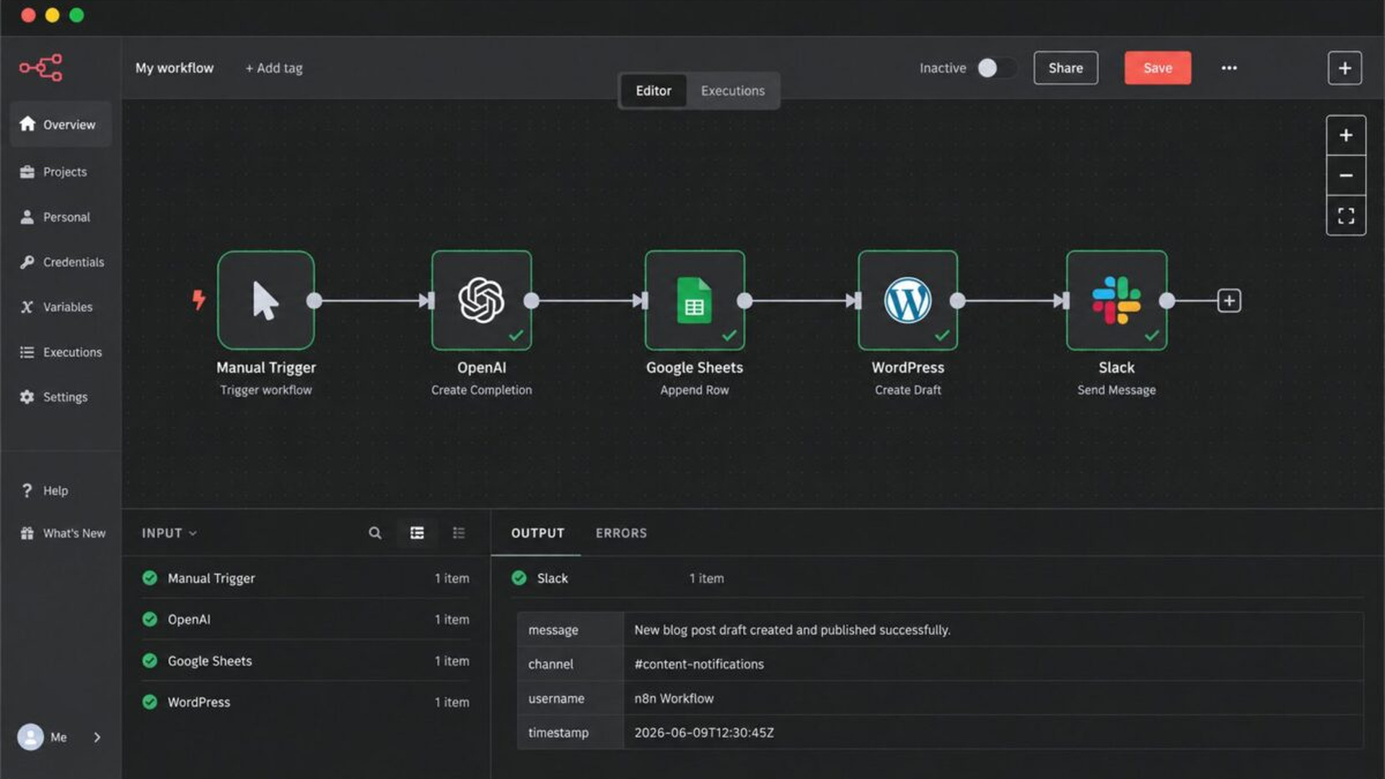Select the Manual Trigger node
This screenshot has width=1385, height=779.
pyautogui.click(x=266, y=300)
